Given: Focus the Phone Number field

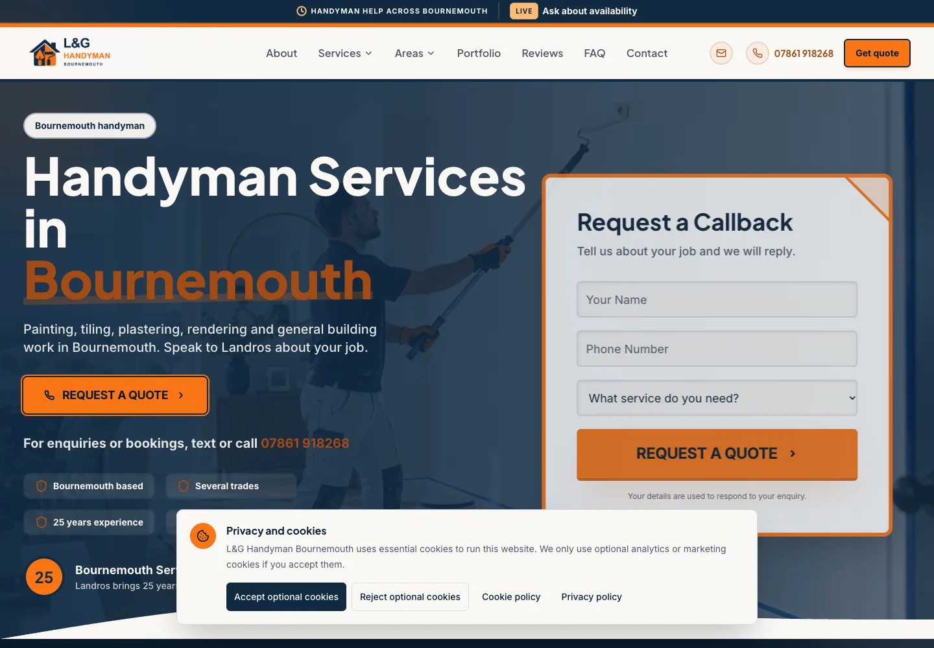Looking at the screenshot, I should click(x=717, y=349).
